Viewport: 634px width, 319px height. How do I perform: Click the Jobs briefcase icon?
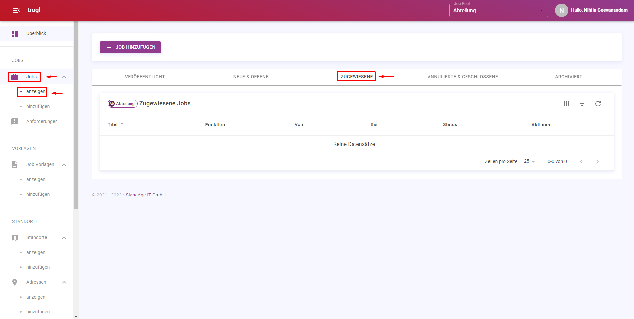15,77
